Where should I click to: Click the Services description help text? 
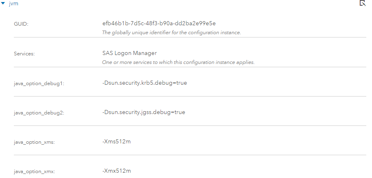tap(178, 62)
